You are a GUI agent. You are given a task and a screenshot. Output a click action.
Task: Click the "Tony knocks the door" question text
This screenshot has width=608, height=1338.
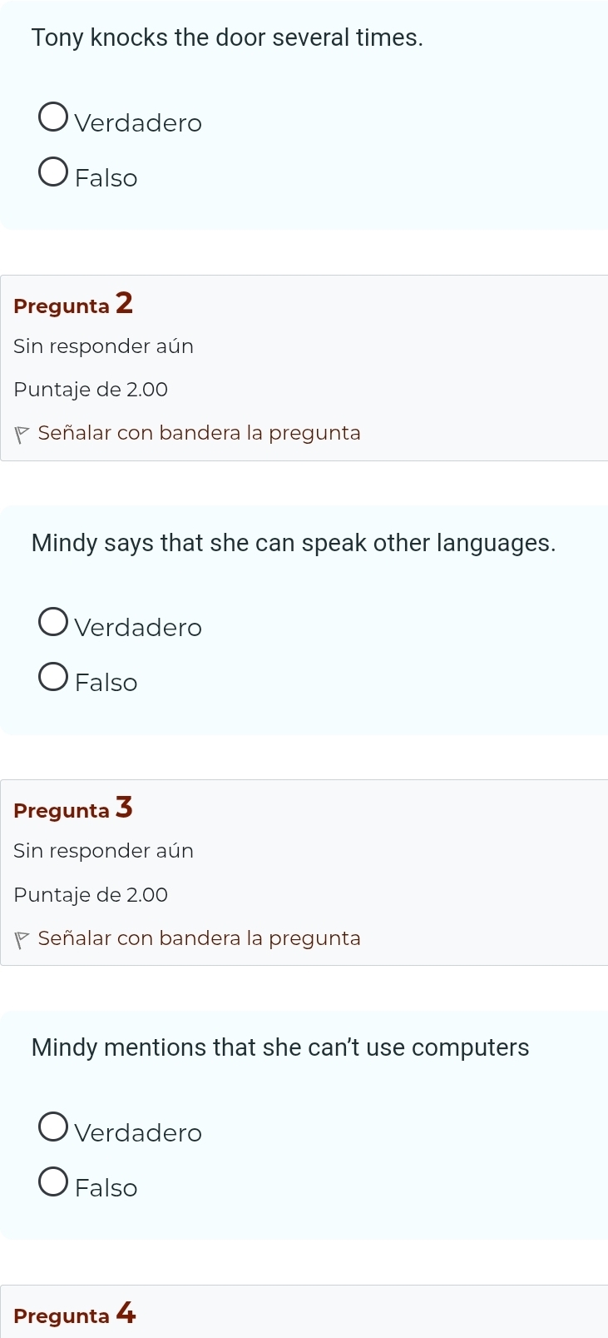227,38
